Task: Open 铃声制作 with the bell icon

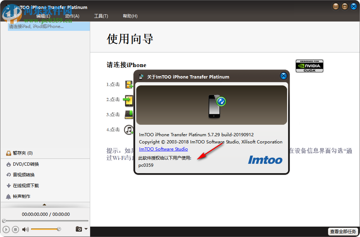Action: tap(9, 196)
